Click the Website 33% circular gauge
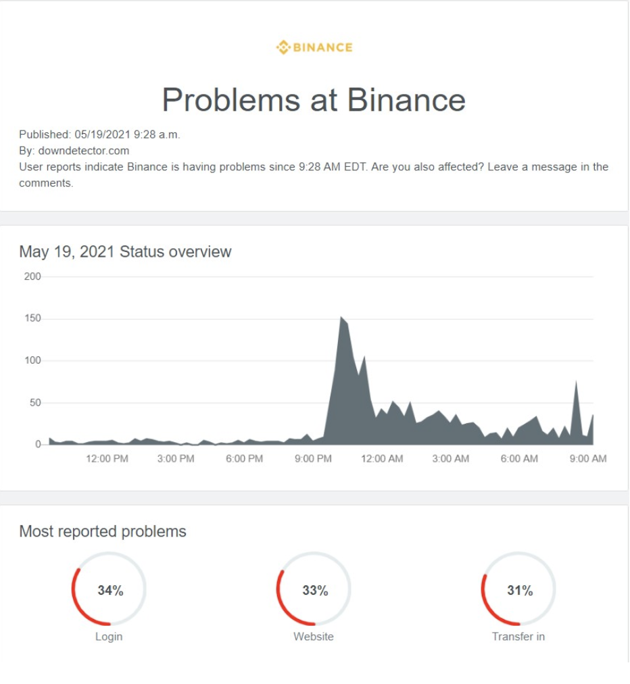The height and width of the screenshot is (684, 630). pos(314,589)
